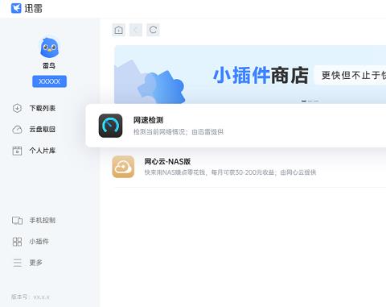Click the 检测当前网络情况 description text
The image size is (386, 307).
pos(179,132)
